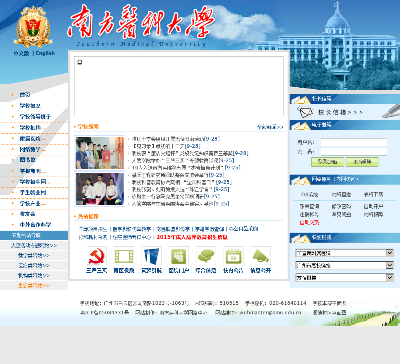Screen dimensions: 400x364
Task: Open the 校长信箱 >>> link
Action: [340, 112]
